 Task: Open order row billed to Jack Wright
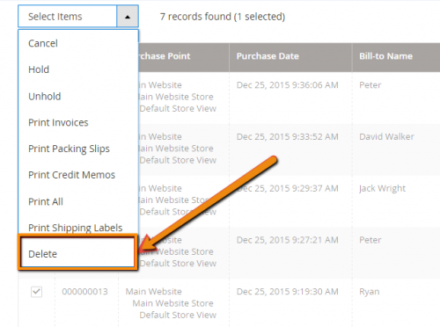pos(382,188)
